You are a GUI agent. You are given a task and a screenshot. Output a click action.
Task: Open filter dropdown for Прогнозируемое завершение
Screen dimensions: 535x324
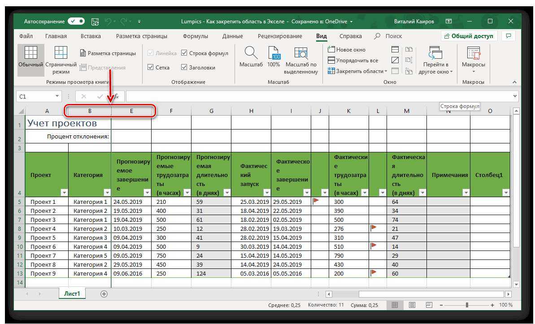[147, 193]
